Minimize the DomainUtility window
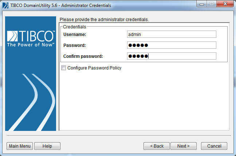 tap(202, 4)
